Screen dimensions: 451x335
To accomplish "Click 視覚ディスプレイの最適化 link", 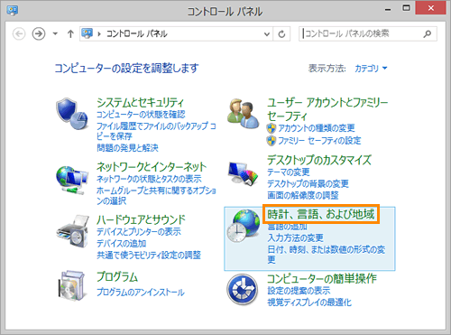I will tap(309, 302).
